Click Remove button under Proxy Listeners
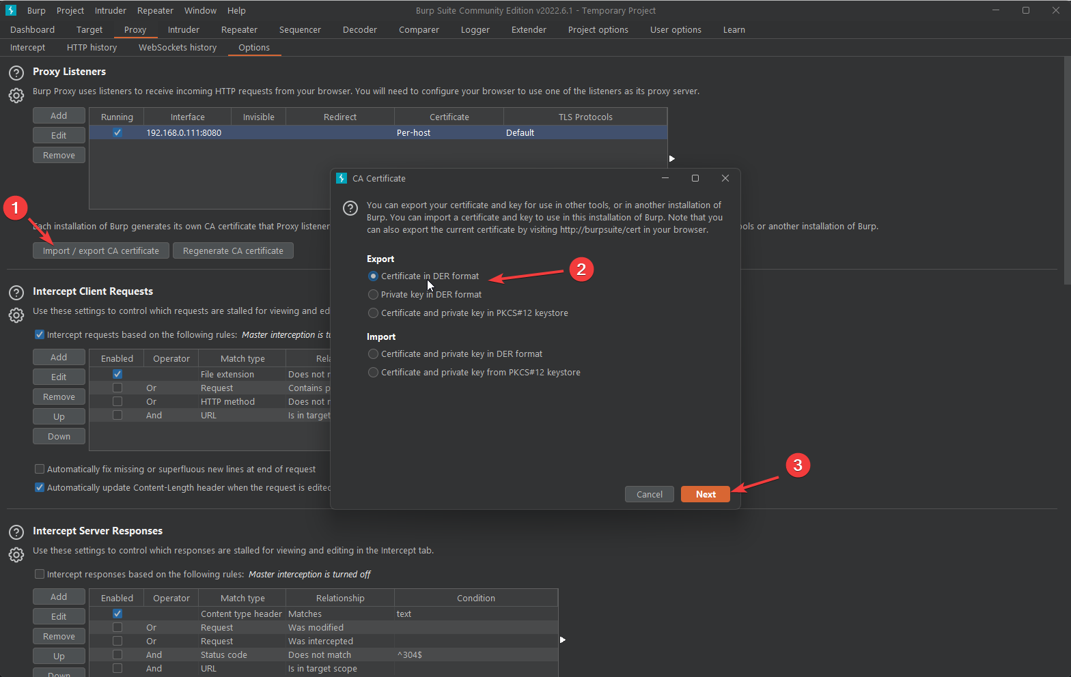This screenshot has width=1071, height=677. (59, 155)
